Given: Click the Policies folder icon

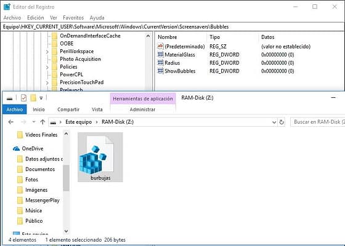Looking at the screenshot, I should pyautogui.click(x=55, y=67).
